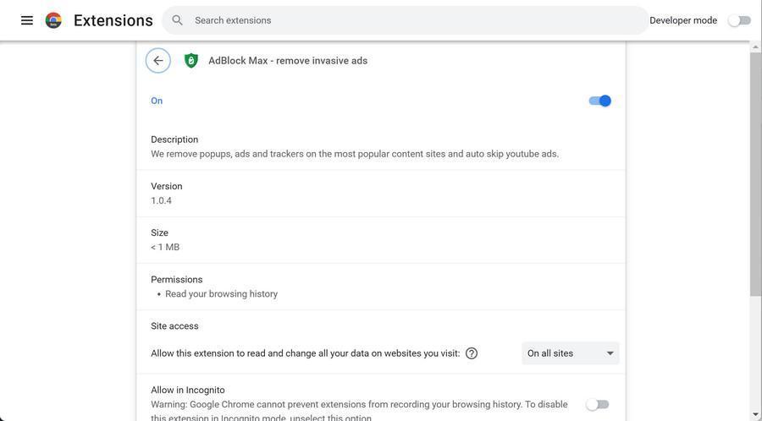Focus the Search extensions field
Screen dimensions: 762x421
[x=406, y=20]
